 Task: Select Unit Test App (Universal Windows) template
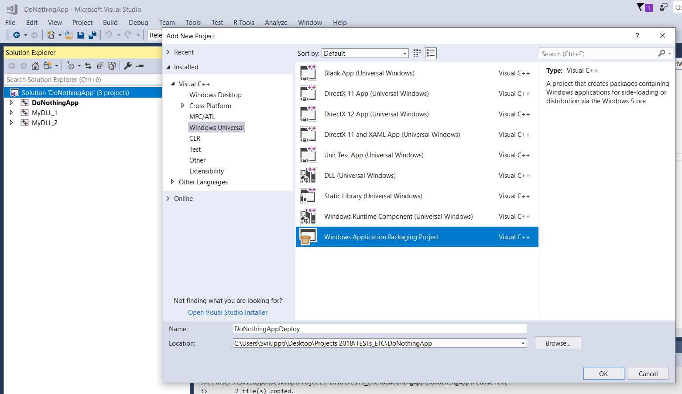(417, 155)
